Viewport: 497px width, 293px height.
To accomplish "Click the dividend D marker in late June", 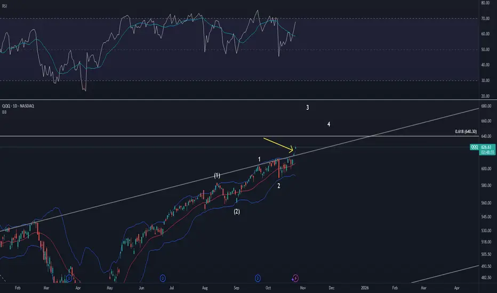I will click(x=163, y=279).
